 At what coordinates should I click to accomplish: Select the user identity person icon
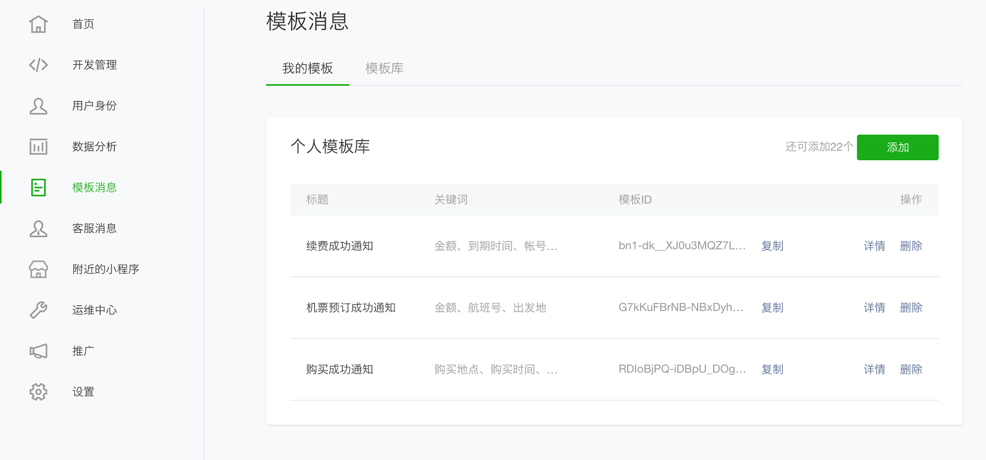pyautogui.click(x=38, y=106)
